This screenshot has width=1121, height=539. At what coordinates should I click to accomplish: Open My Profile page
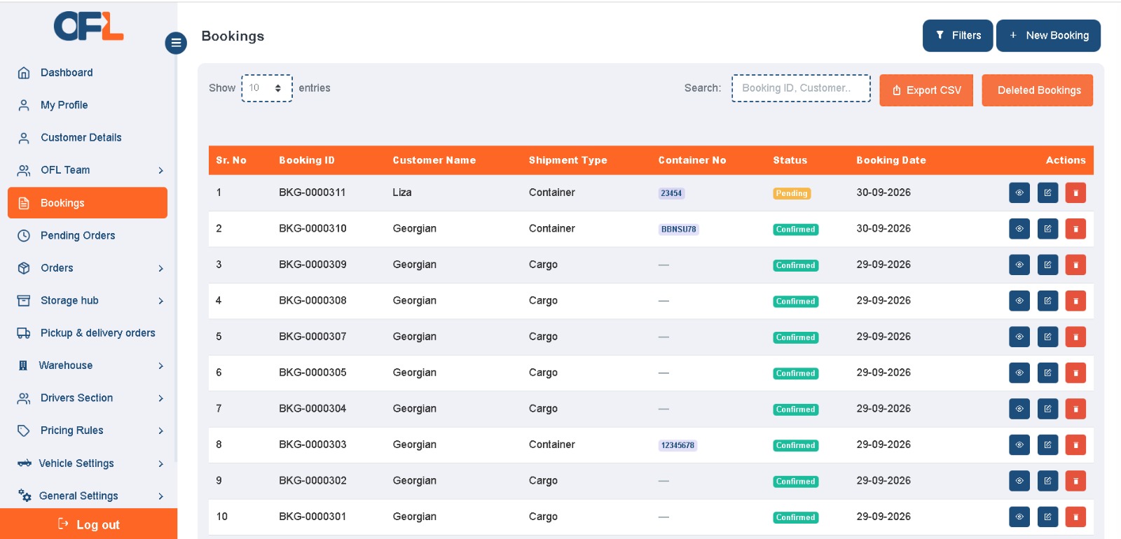88,105
